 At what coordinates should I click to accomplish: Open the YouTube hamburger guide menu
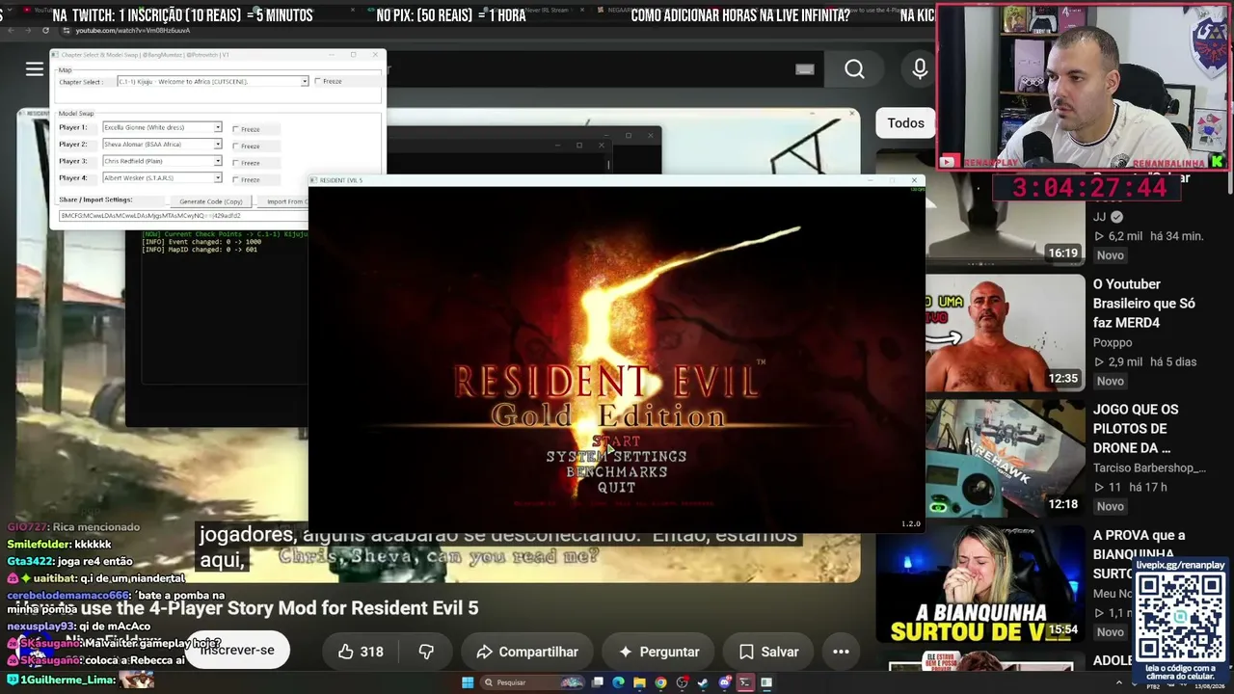(35, 69)
